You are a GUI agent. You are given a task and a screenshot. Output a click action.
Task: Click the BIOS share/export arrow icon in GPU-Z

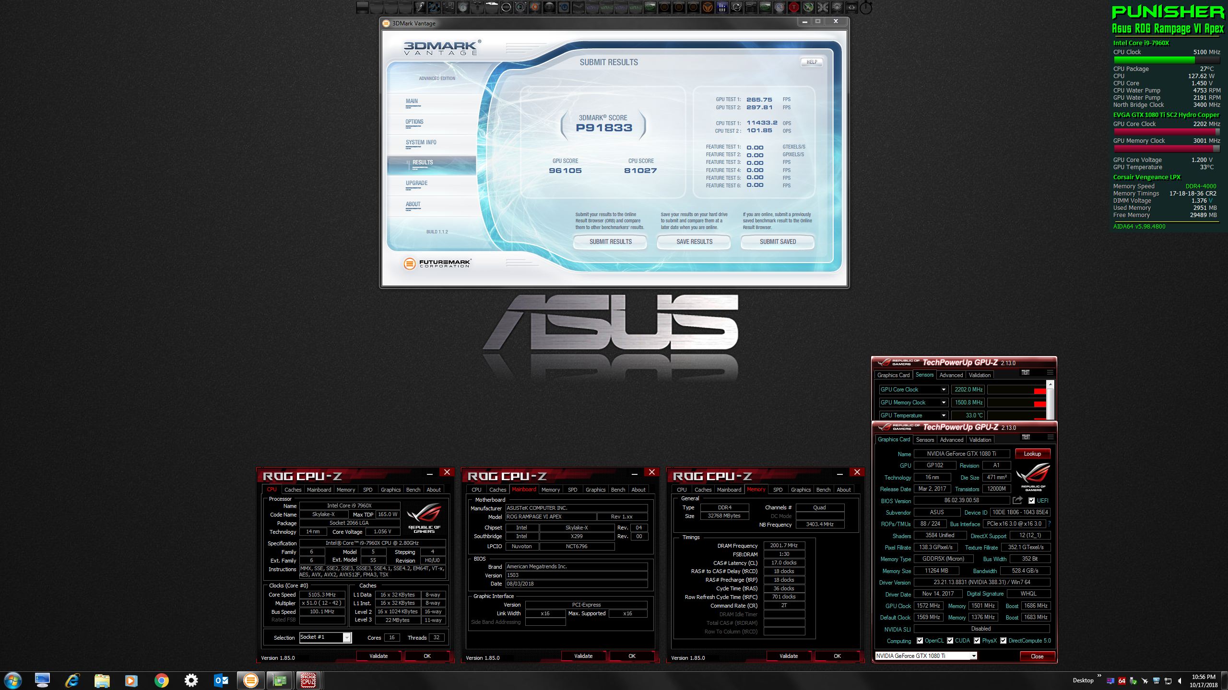tap(1017, 500)
